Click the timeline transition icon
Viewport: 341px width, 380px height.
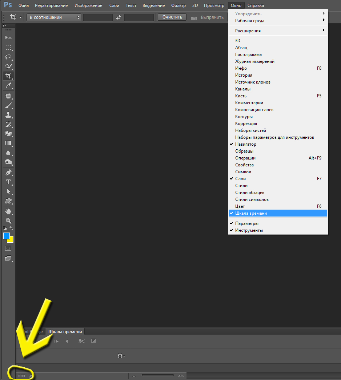[93, 341]
